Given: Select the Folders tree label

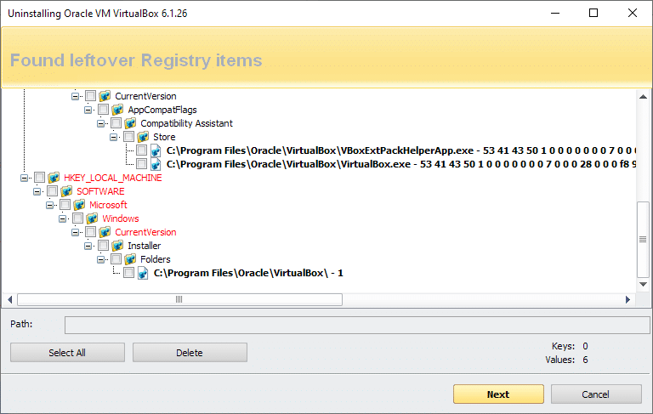Looking at the screenshot, I should (x=156, y=259).
